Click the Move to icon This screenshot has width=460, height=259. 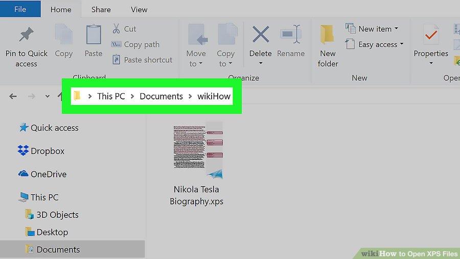198,35
